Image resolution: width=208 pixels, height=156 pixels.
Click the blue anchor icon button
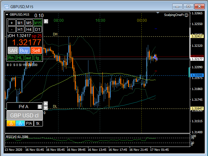click(x=20, y=123)
